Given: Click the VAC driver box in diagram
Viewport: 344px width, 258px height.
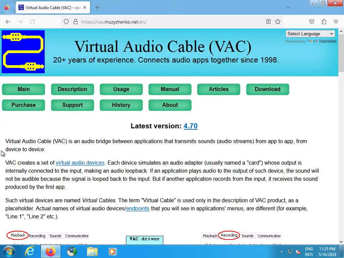Looking at the screenshot, I should click(x=144, y=240).
